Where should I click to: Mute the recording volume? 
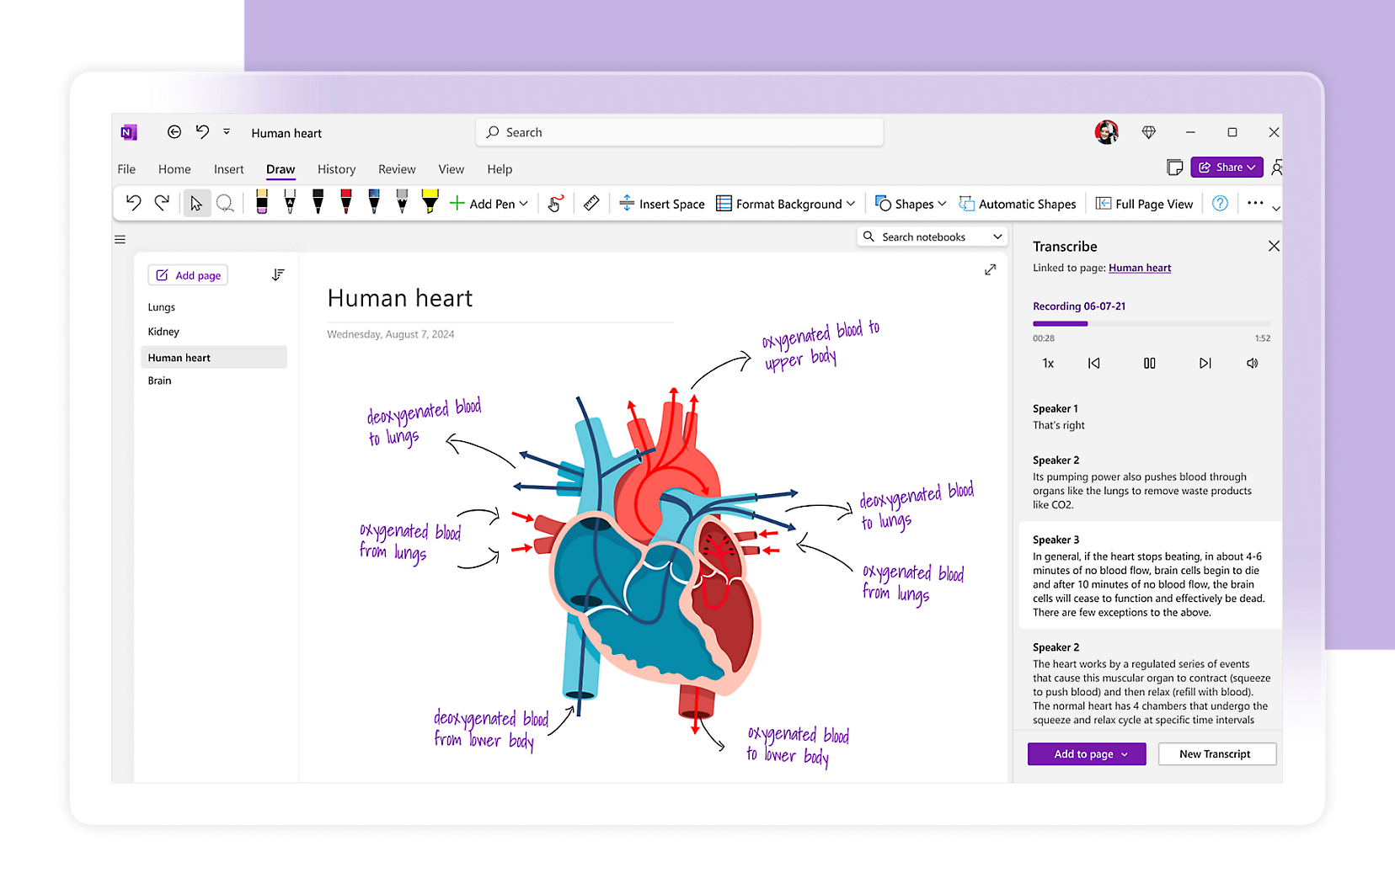1253,364
